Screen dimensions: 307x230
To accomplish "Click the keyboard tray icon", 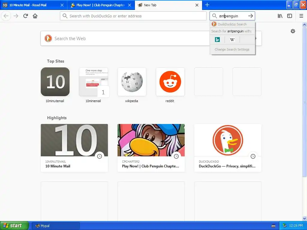I will 273,226.
